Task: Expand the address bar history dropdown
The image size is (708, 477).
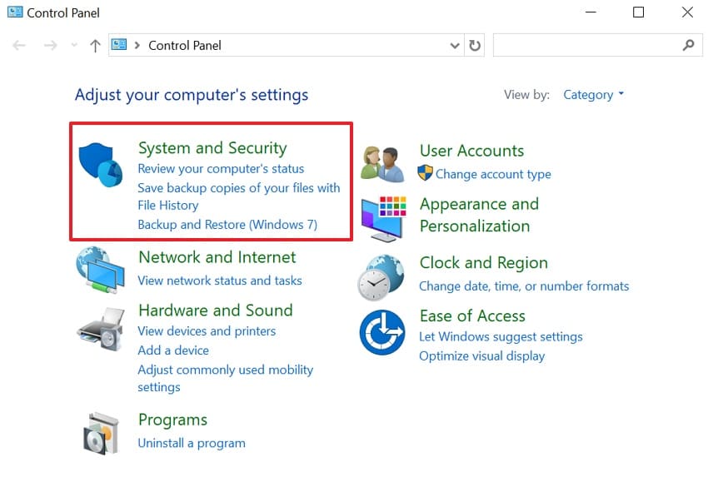Action: click(x=455, y=46)
